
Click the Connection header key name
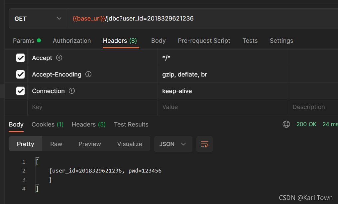(48, 91)
